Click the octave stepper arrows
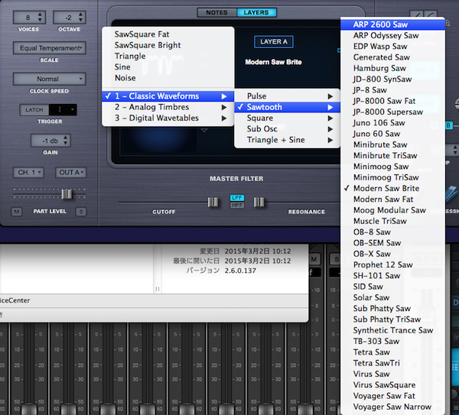The width and height of the screenshot is (459, 415). [80, 17]
